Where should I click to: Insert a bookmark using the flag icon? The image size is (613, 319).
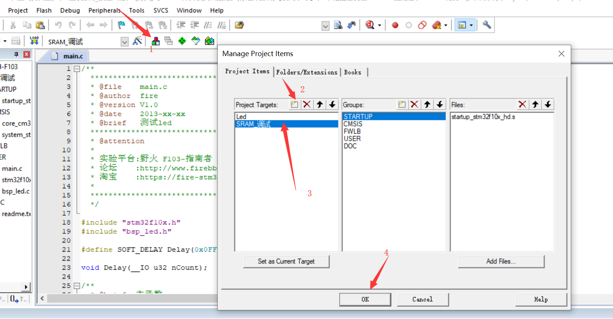(121, 25)
